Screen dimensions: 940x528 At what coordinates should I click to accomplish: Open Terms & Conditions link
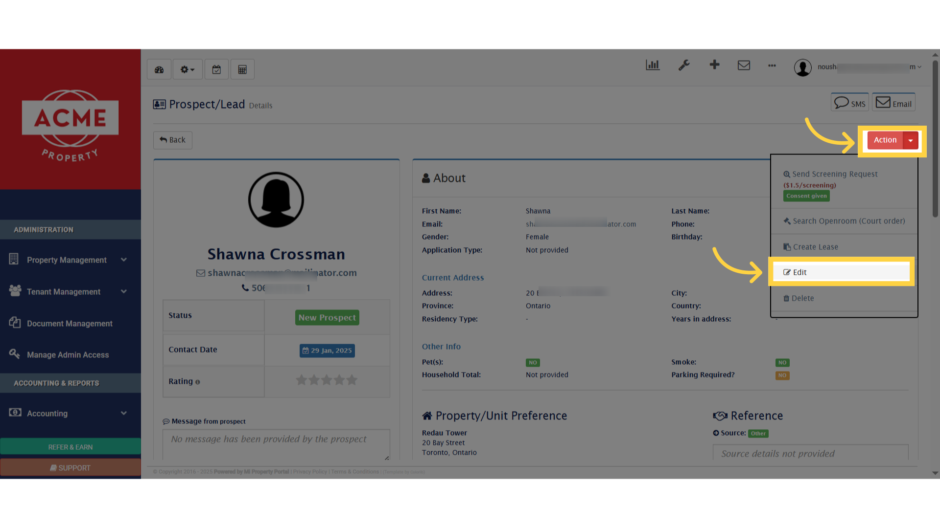click(355, 472)
